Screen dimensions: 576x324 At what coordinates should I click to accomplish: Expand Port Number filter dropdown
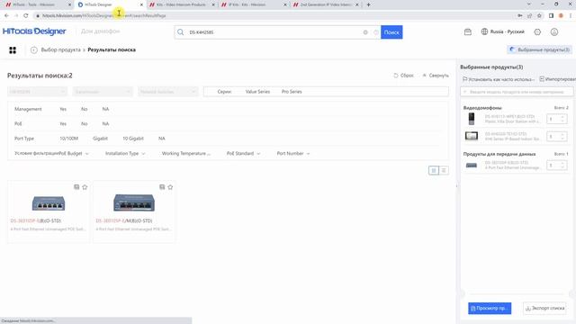[293, 154]
